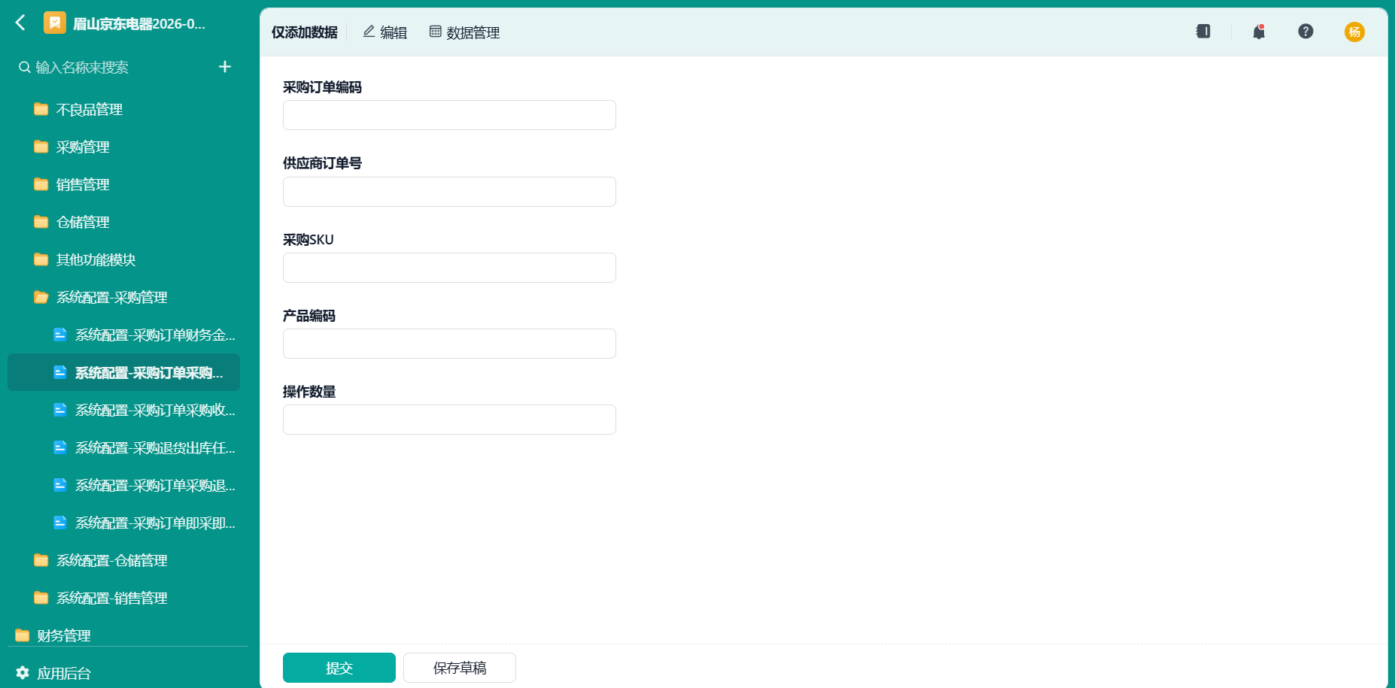Open the 数据管理 tab
The image size is (1395, 688).
point(464,32)
